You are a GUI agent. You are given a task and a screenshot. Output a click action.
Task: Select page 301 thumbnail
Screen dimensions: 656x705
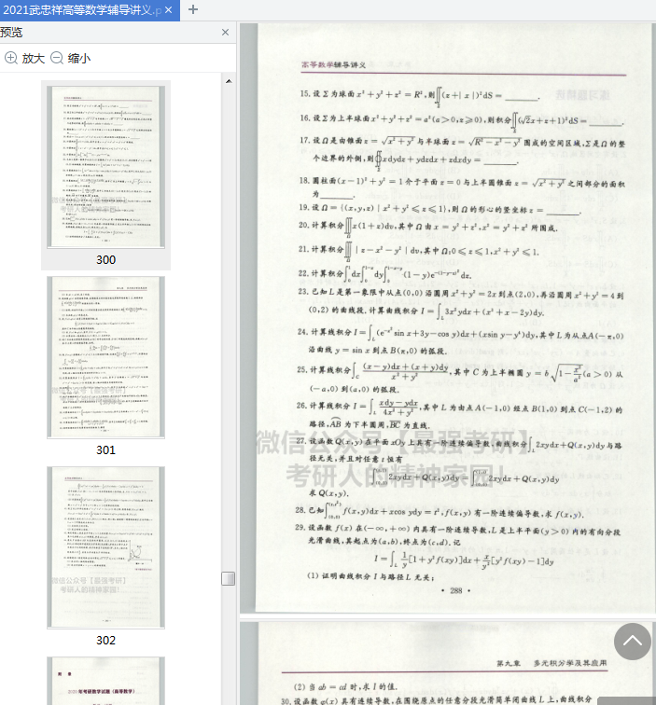tap(105, 357)
